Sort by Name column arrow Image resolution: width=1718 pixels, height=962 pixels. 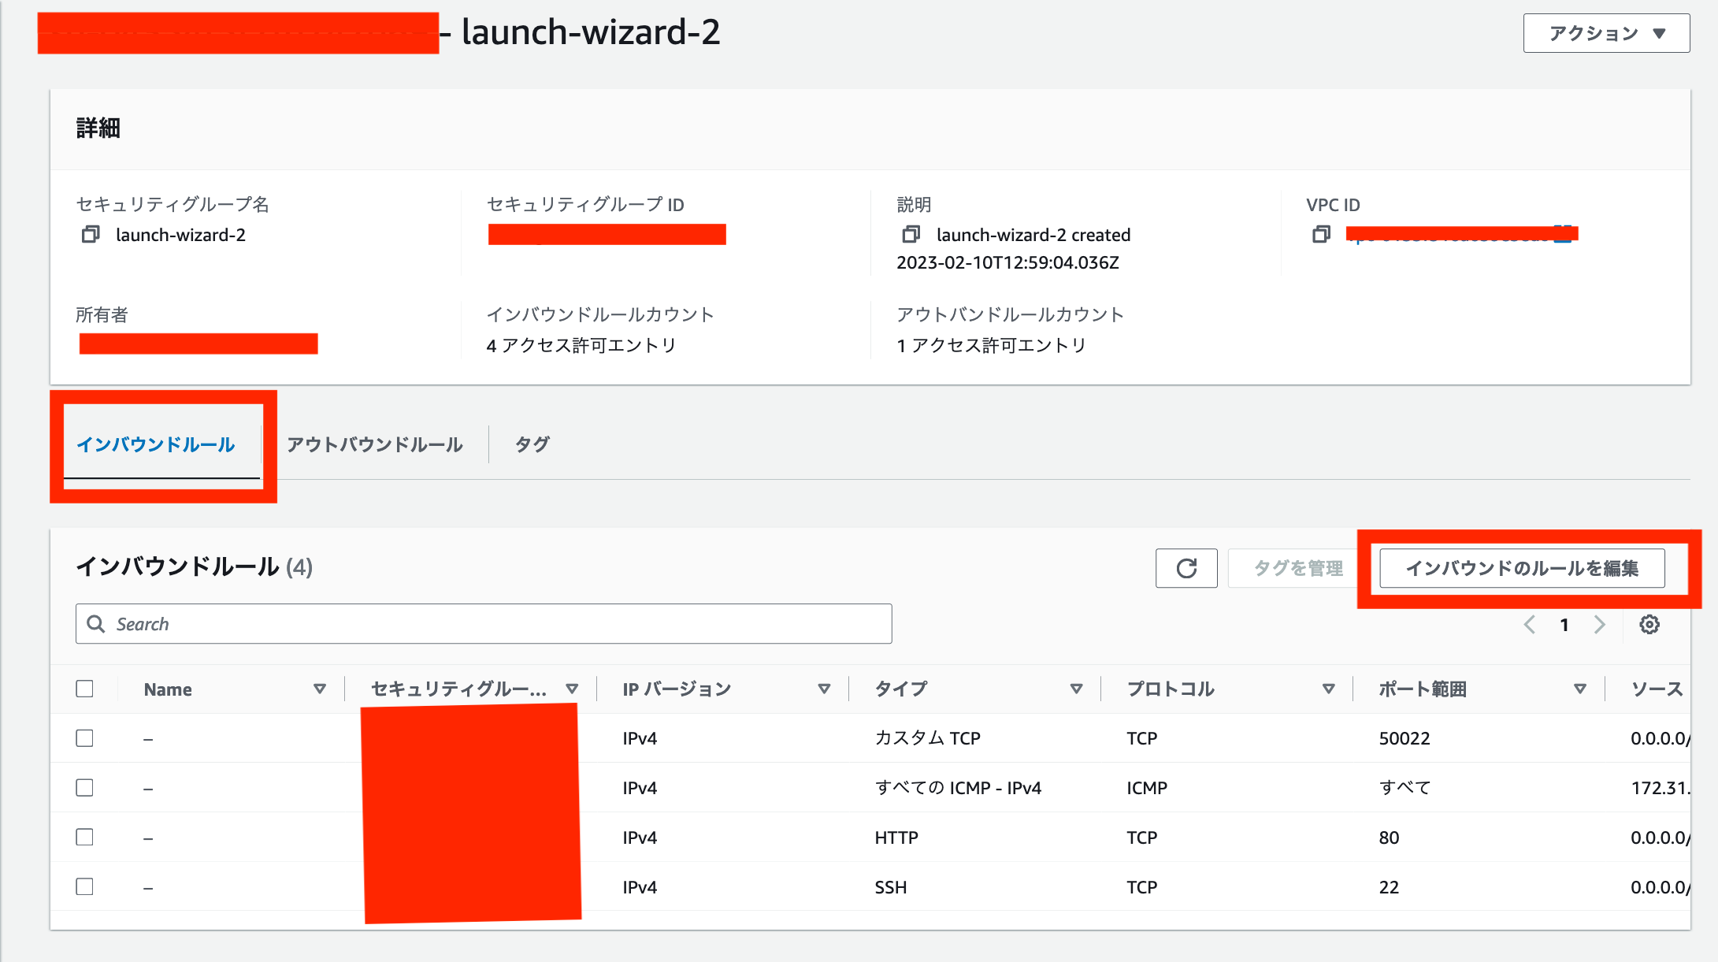click(x=320, y=689)
